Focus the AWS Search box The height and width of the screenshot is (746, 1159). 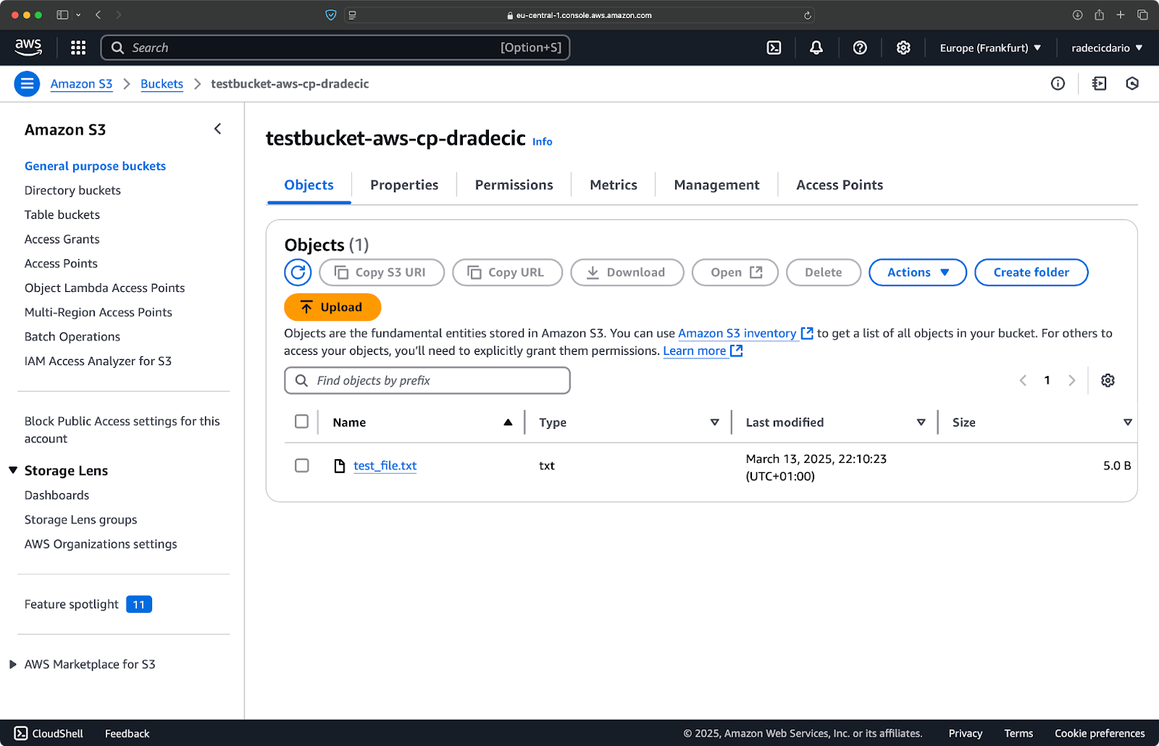pyautogui.click(x=335, y=48)
